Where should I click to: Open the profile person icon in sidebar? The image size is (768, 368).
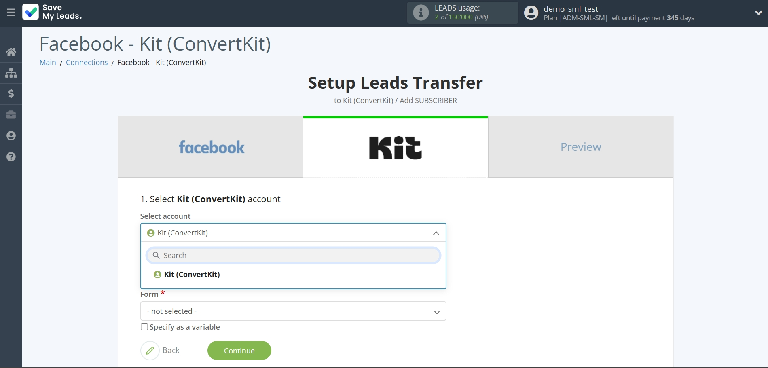[x=11, y=136]
